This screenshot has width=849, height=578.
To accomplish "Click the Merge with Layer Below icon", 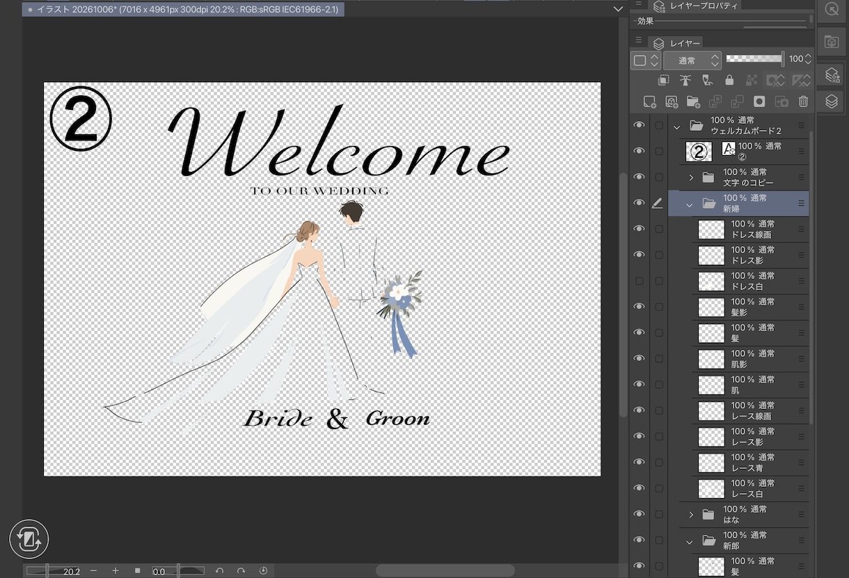I will (x=737, y=102).
